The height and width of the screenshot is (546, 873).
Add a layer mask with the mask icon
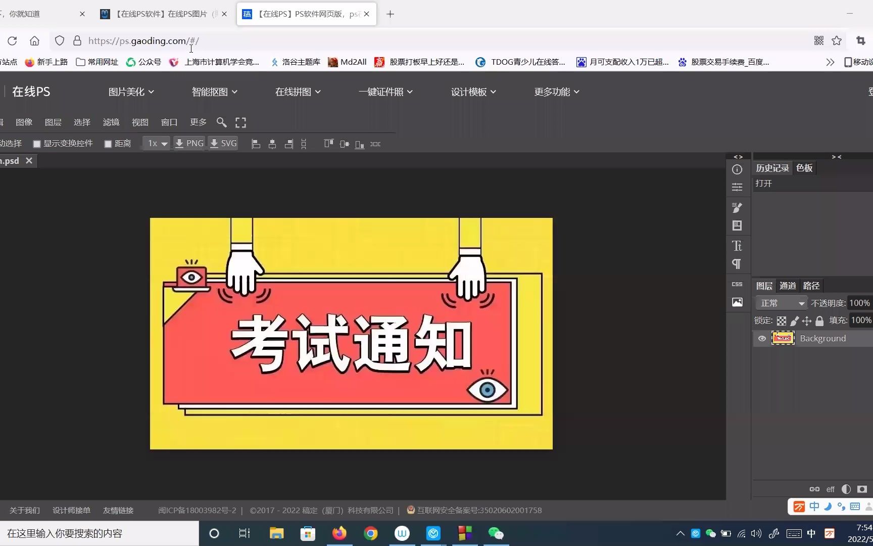[862, 489]
